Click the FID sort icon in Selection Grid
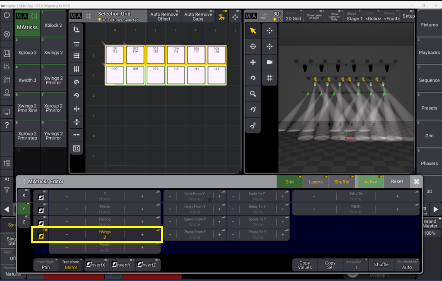Screen dimensions: 442x281 76,43
